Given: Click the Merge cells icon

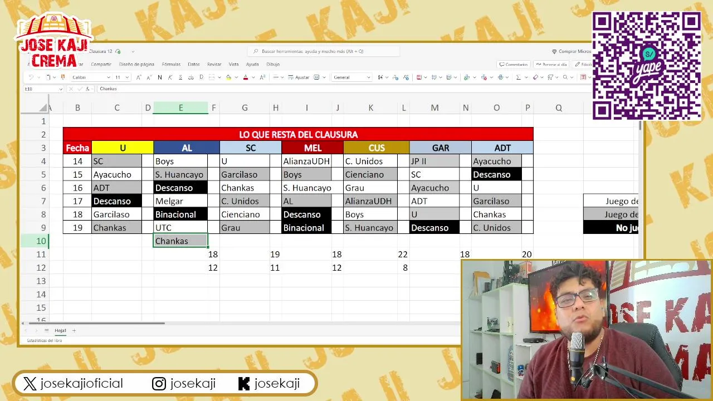Looking at the screenshot, I should click(x=316, y=77).
